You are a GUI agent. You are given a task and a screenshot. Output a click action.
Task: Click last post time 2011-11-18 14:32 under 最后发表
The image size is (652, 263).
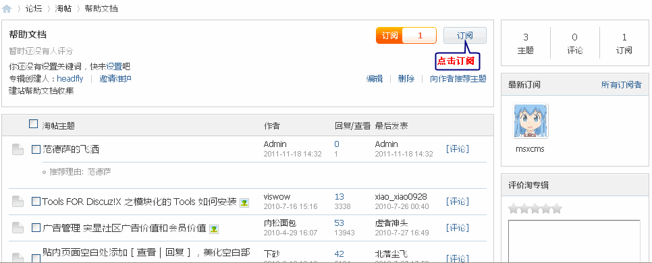[404, 154]
